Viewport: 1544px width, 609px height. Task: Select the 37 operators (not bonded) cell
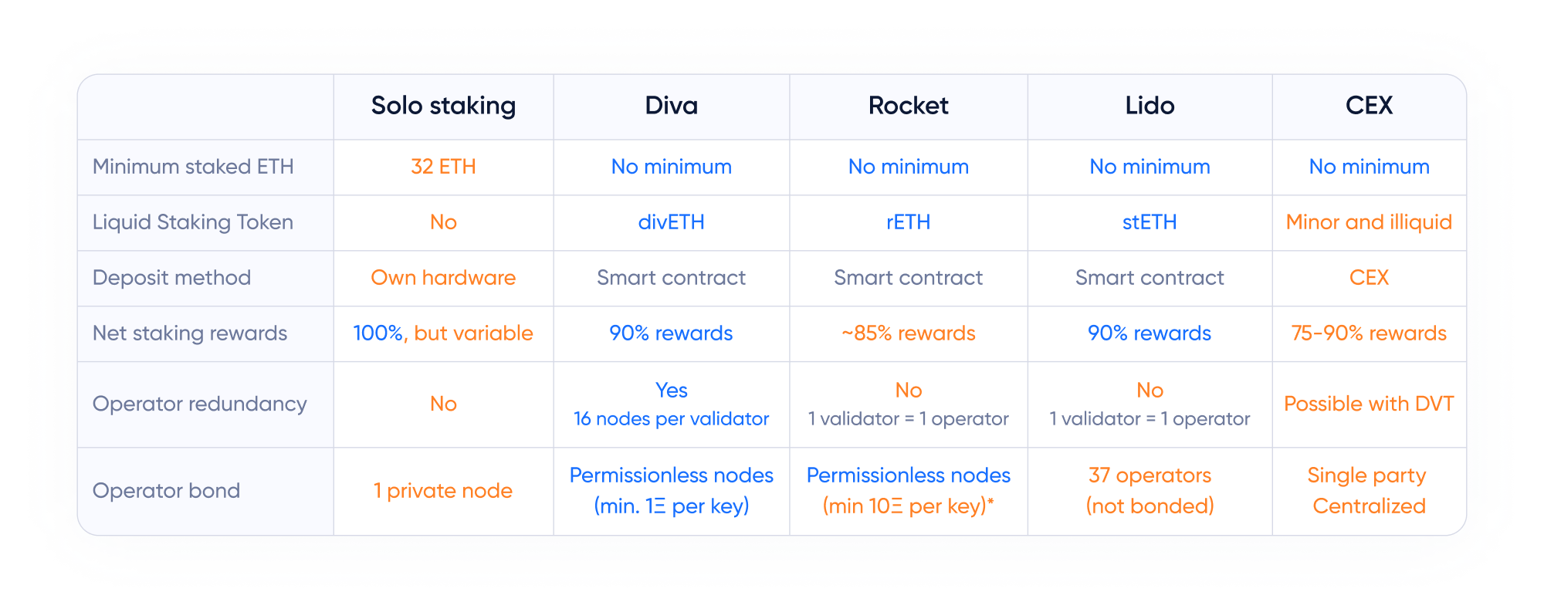pyautogui.click(x=1150, y=491)
